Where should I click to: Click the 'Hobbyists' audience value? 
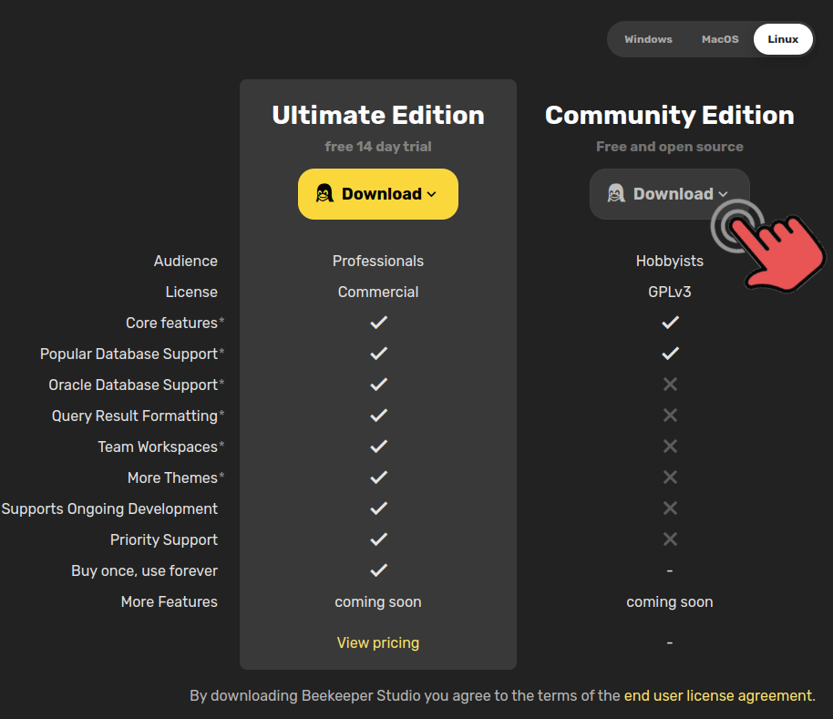669,261
